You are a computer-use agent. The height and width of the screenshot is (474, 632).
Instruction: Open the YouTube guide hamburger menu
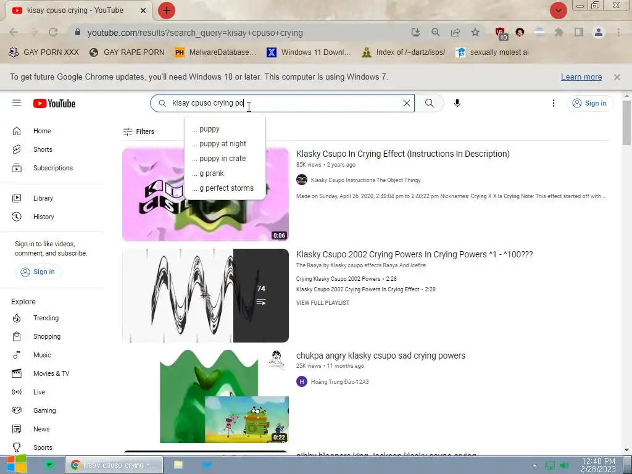point(17,103)
